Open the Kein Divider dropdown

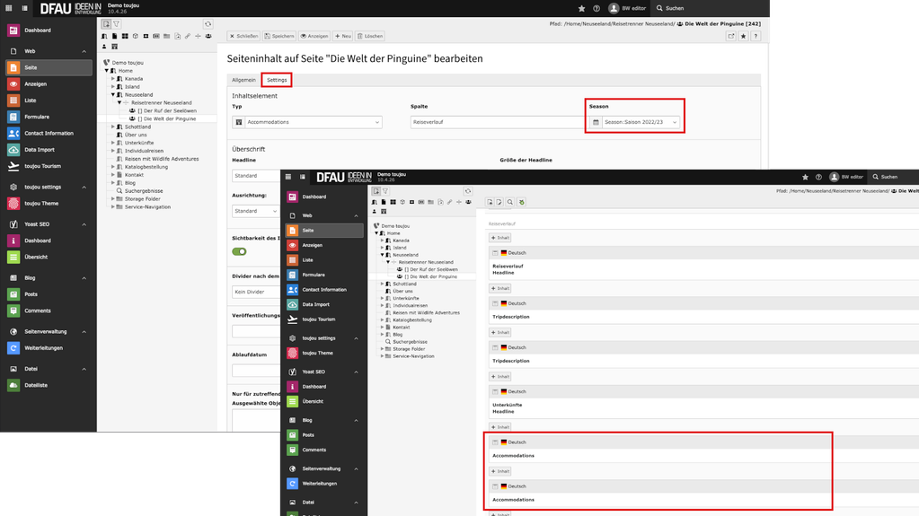pos(255,292)
